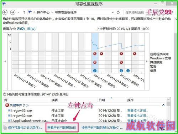
Task: Click 保存可靠性历史记录(S) link
Action: (x=25, y=128)
